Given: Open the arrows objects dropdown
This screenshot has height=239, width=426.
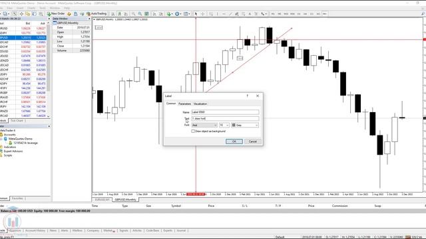Looking at the screenshot, I should pyautogui.click(x=264, y=13).
